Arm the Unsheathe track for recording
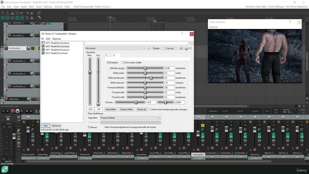309x174 pixels. click(x=6, y=48)
